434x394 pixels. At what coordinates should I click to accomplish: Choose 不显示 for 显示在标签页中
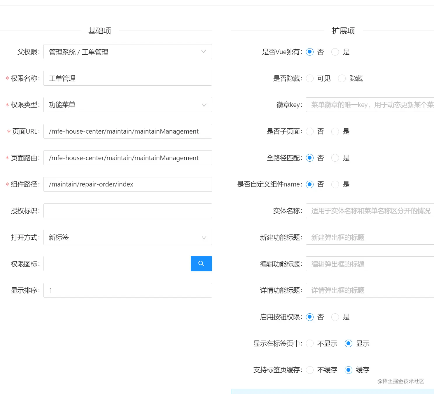(310, 343)
